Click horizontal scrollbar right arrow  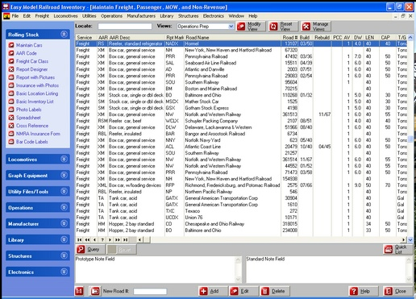tap(404, 240)
